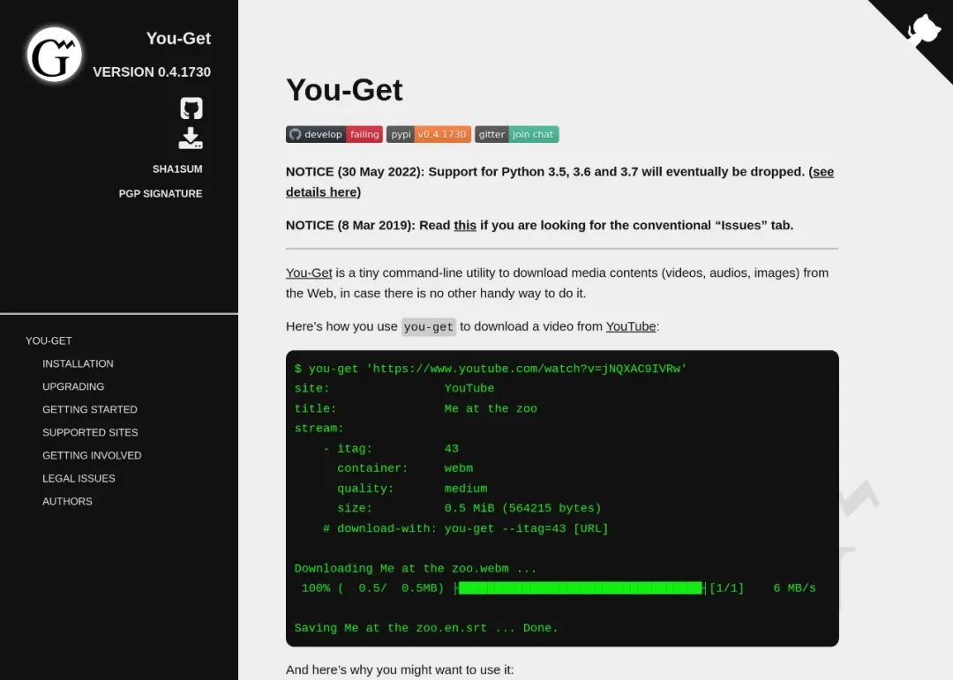Screen dimensions: 953x680
Task: Click the develop failing build badge
Action: 334,134
